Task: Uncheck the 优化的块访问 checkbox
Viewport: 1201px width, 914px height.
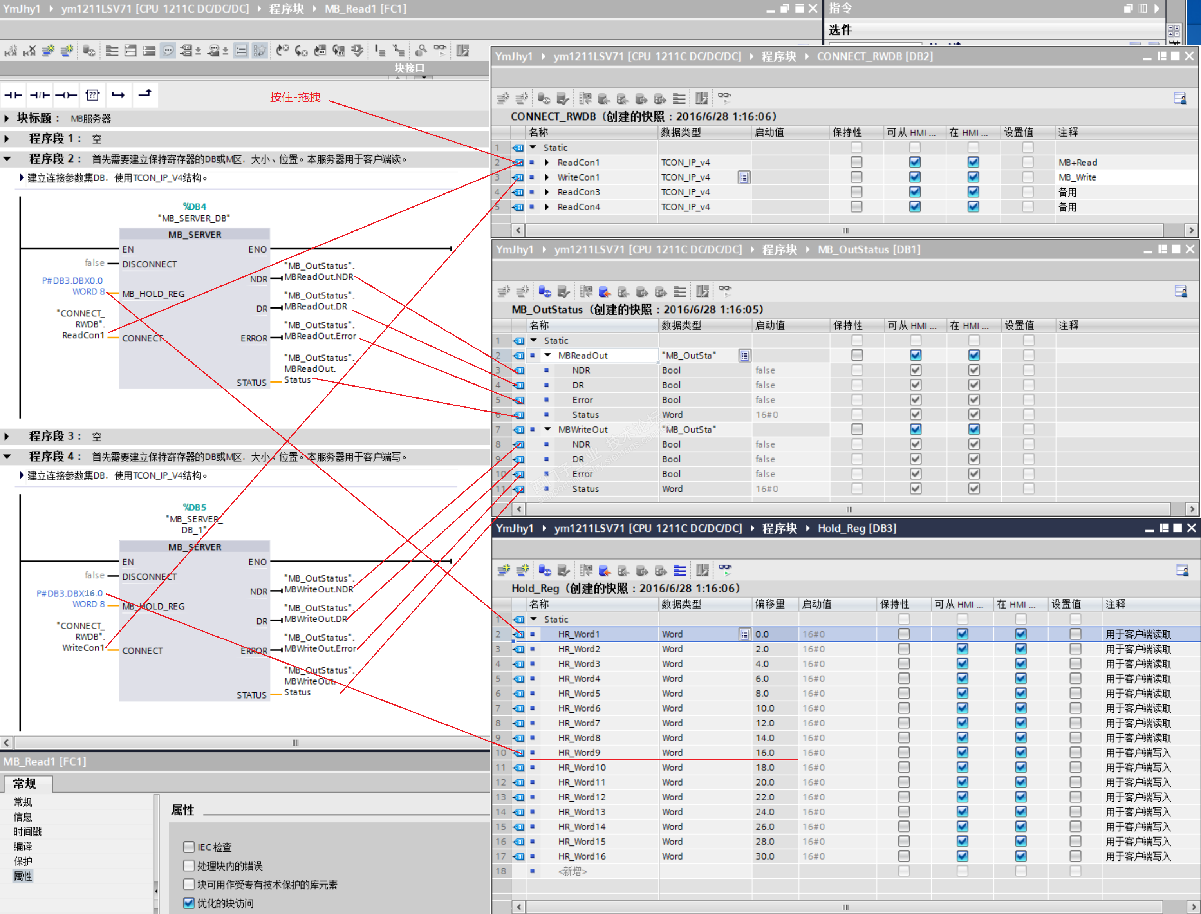Action: click(x=189, y=903)
